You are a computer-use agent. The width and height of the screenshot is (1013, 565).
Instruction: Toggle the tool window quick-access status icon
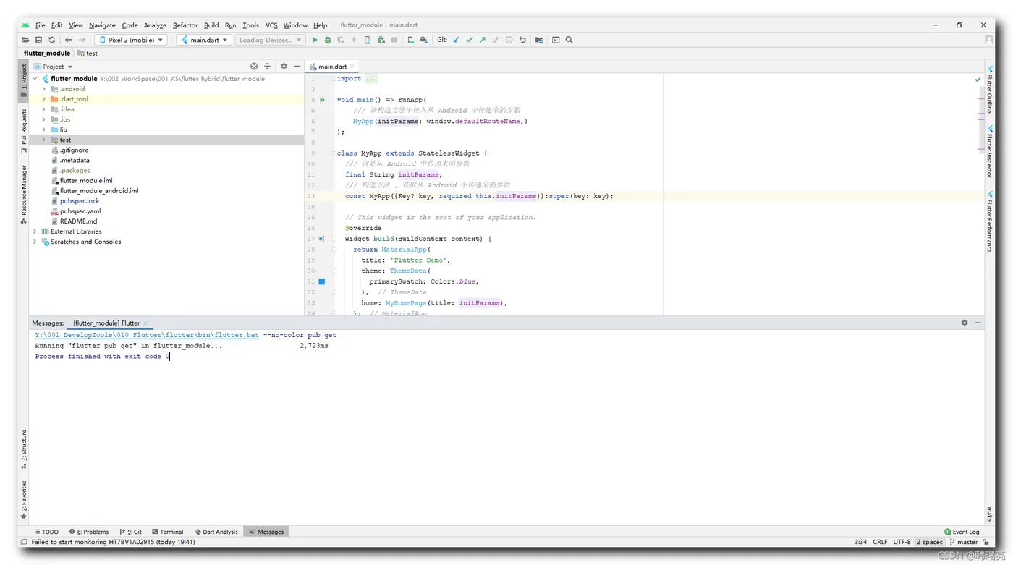24,542
